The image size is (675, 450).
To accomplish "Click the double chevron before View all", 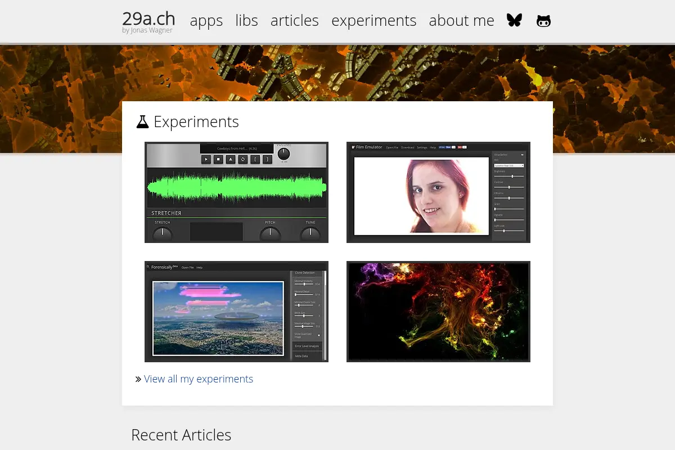I will click(138, 379).
